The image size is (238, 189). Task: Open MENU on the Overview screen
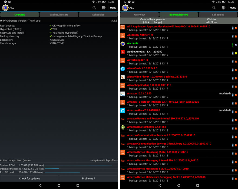(x=113, y=8)
